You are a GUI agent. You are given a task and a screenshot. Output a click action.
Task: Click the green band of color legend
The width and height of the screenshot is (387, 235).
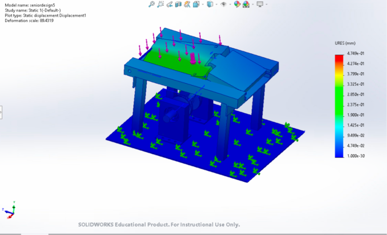pos(339,101)
